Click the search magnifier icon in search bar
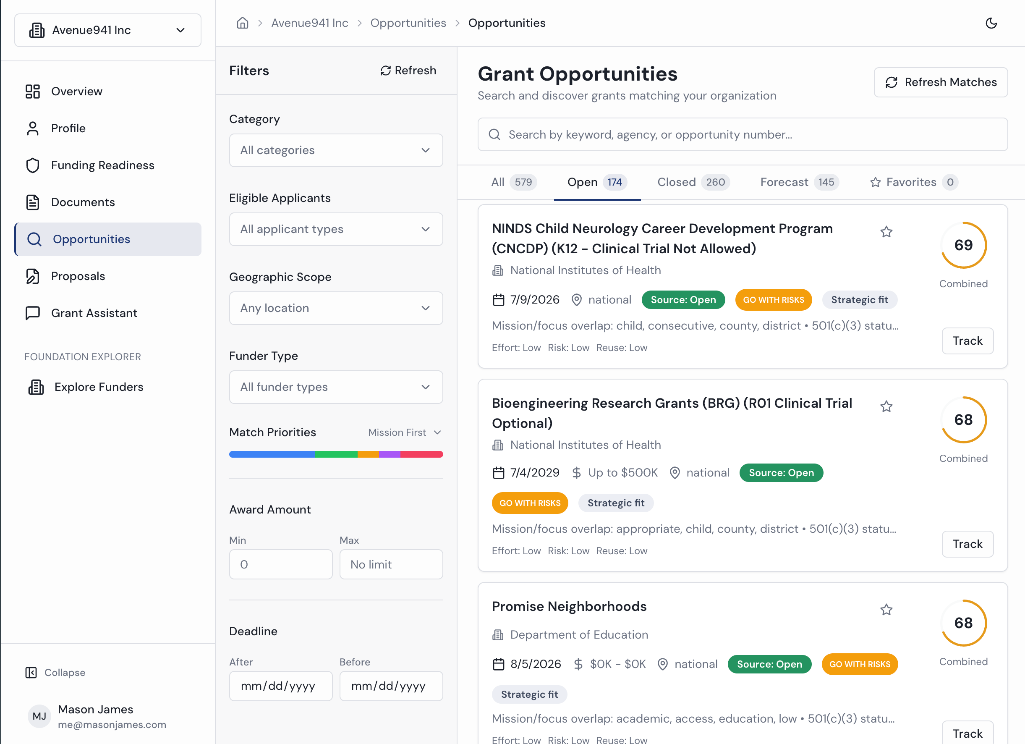 (x=494, y=135)
